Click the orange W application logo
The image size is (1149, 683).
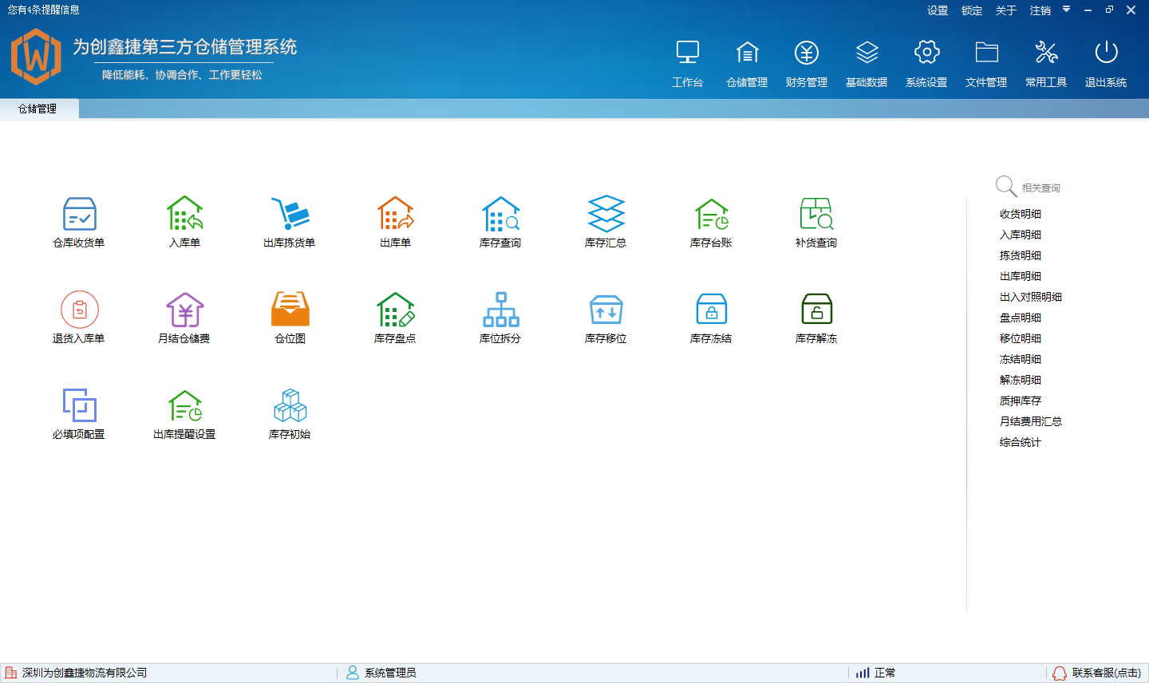[36, 57]
